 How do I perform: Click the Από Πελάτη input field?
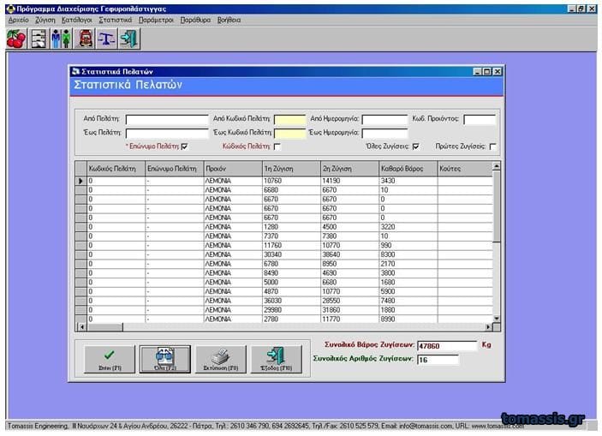[x=167, y=119]
